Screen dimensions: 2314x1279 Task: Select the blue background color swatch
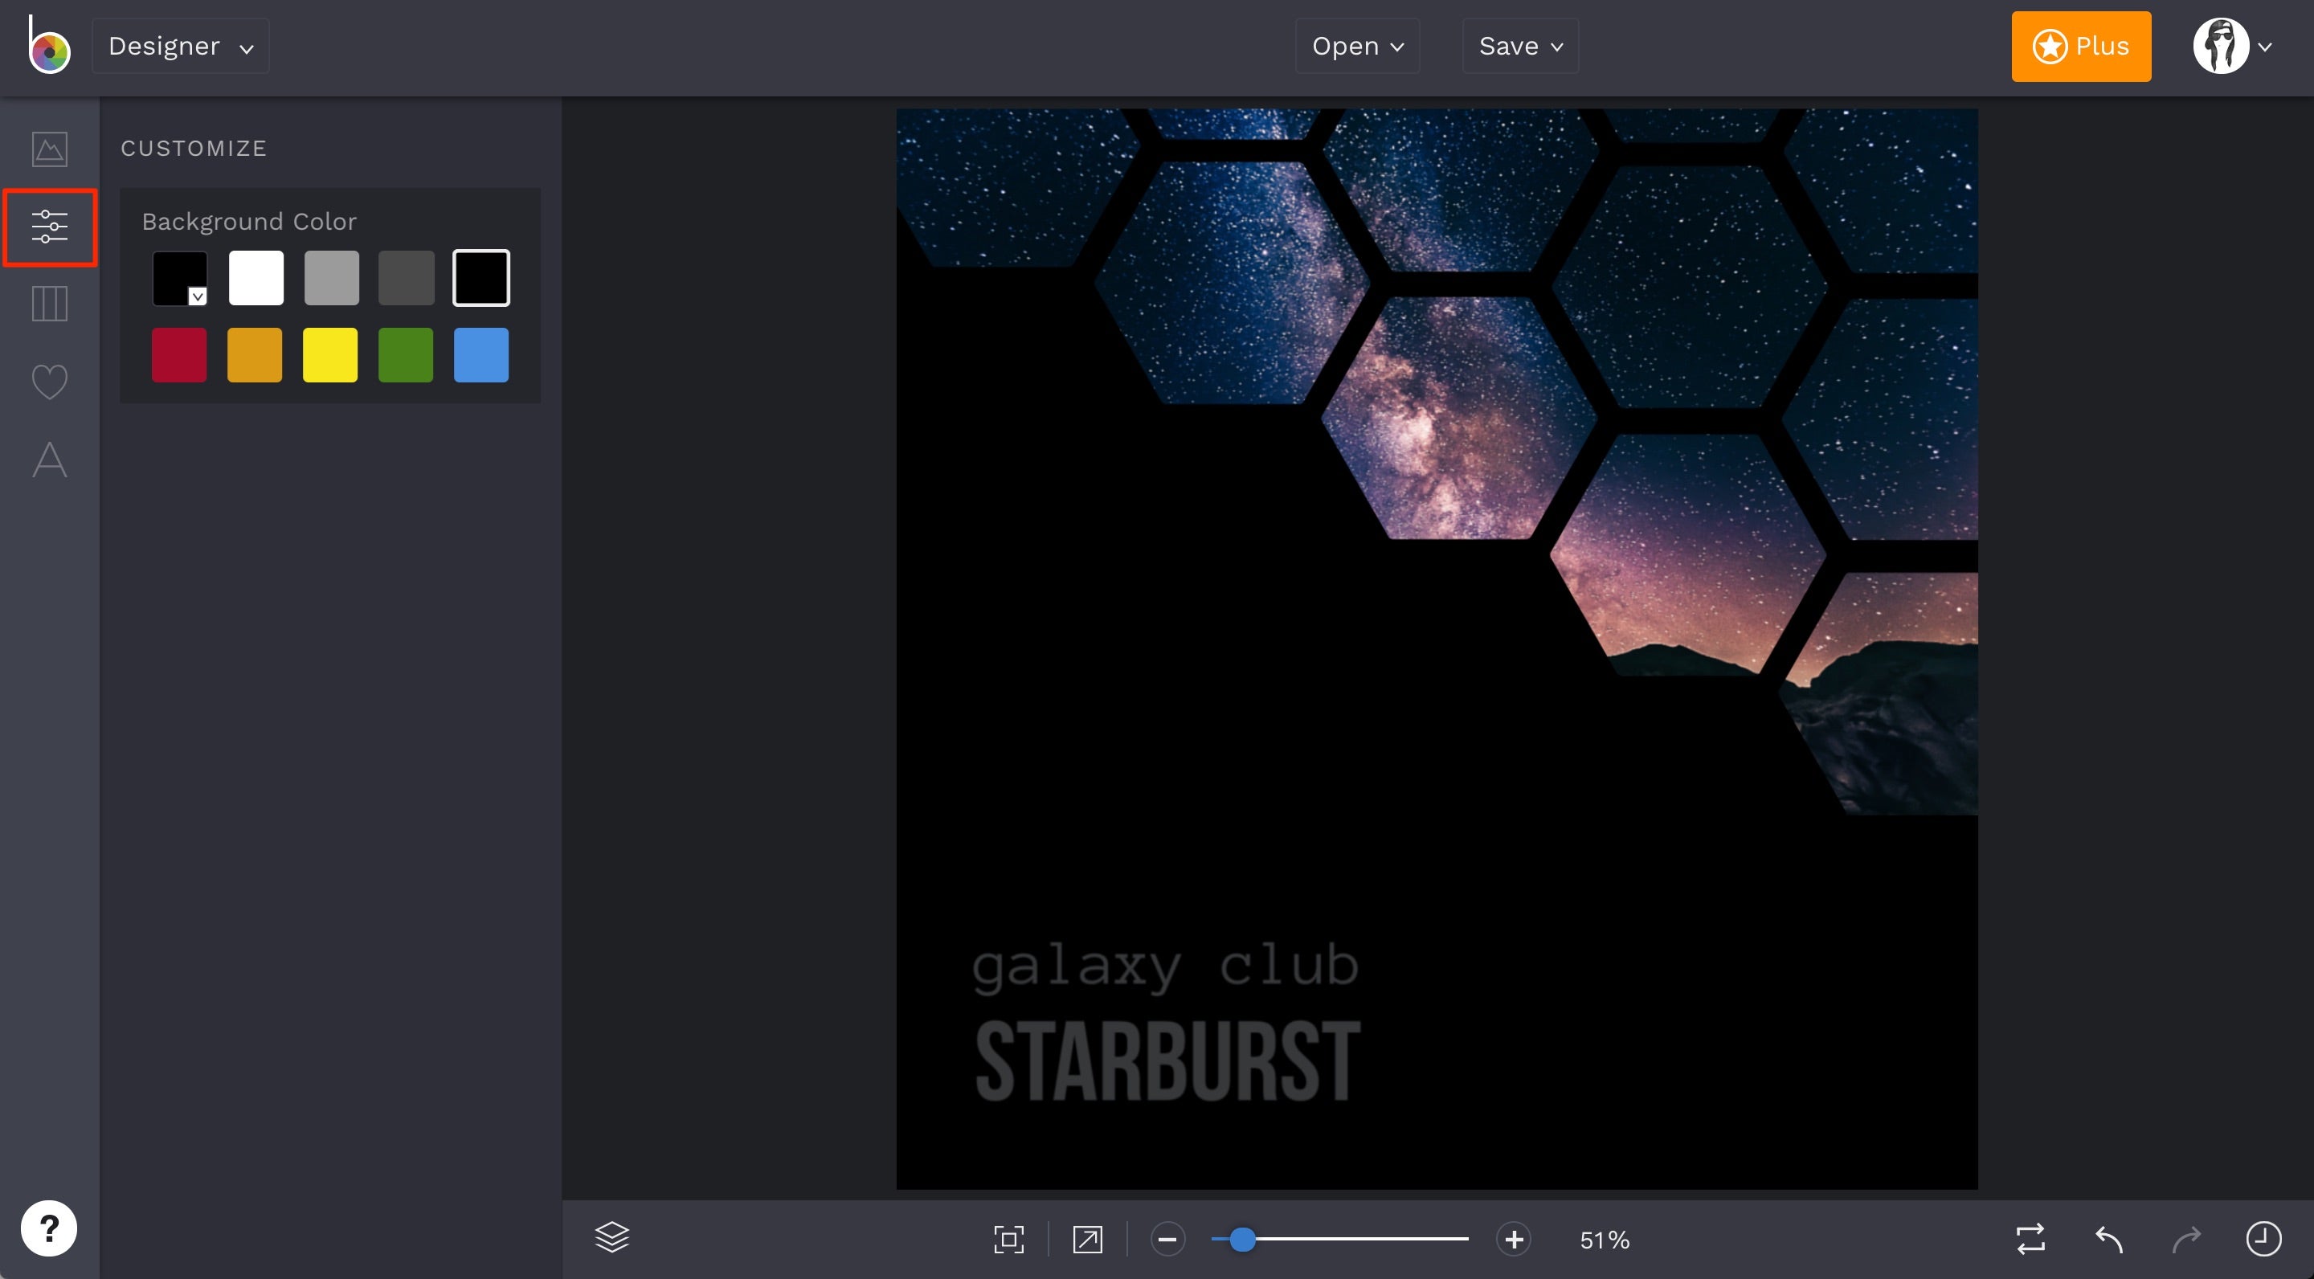[480, 353]
